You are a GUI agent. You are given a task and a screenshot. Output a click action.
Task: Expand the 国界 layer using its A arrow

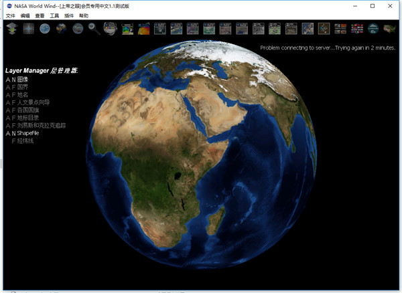tap(8, 87)
